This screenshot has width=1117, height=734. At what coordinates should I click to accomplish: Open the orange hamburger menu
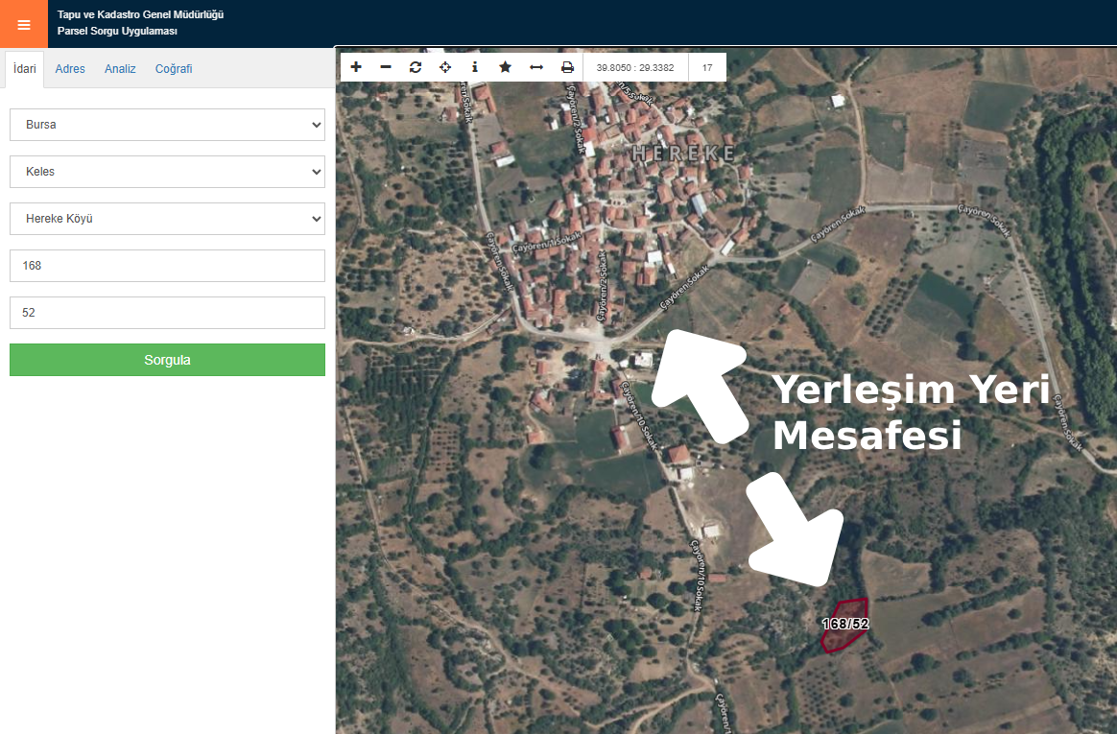point(23,24)
